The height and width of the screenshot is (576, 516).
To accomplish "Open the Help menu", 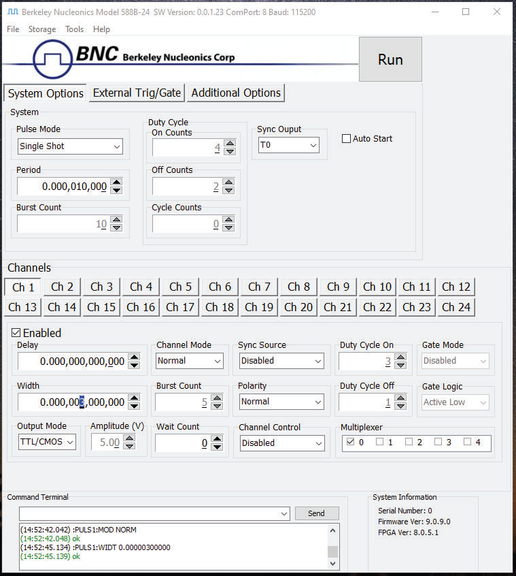I will pos(101,29).
